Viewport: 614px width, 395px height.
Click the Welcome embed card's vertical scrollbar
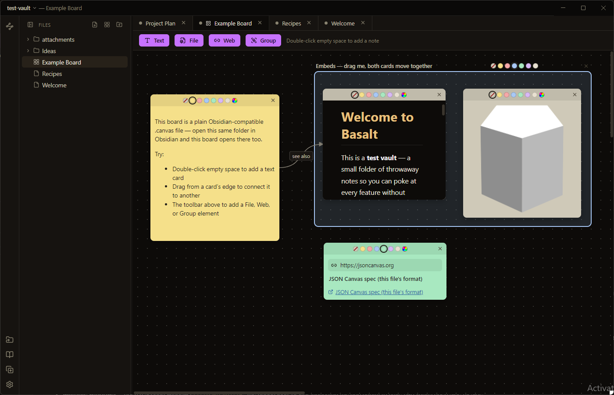[443, 110]
